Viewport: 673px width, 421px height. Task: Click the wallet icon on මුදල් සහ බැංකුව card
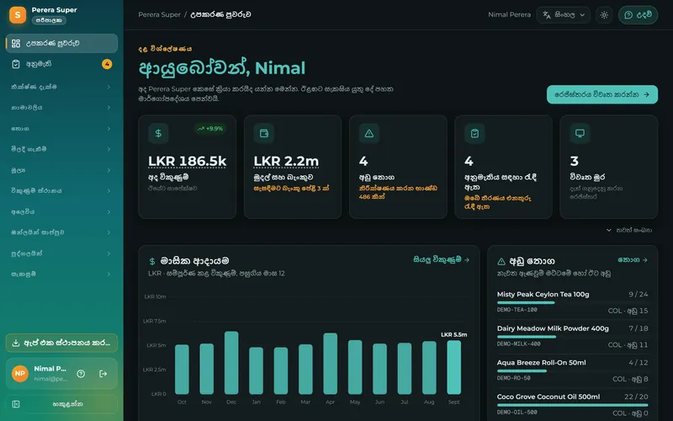pyautogui.click(x=264, y=133)
